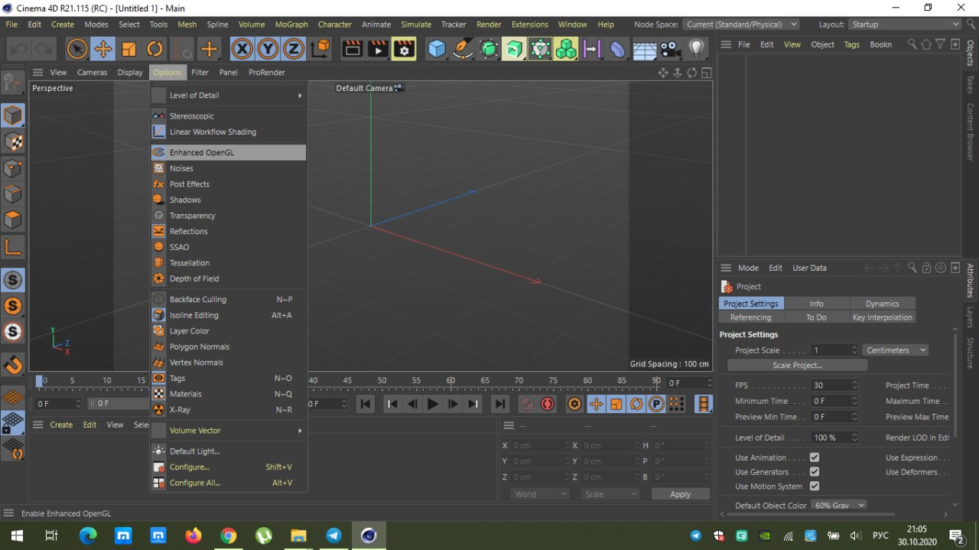Toggle X-Ray option
Viewport: 979px width, 550px height.
click(229, 409)
